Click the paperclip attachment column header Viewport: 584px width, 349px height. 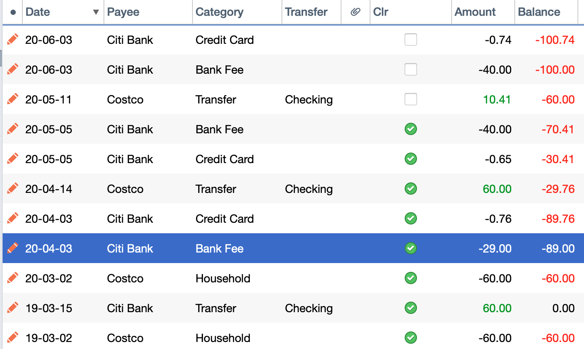click(x=356, y=12)
